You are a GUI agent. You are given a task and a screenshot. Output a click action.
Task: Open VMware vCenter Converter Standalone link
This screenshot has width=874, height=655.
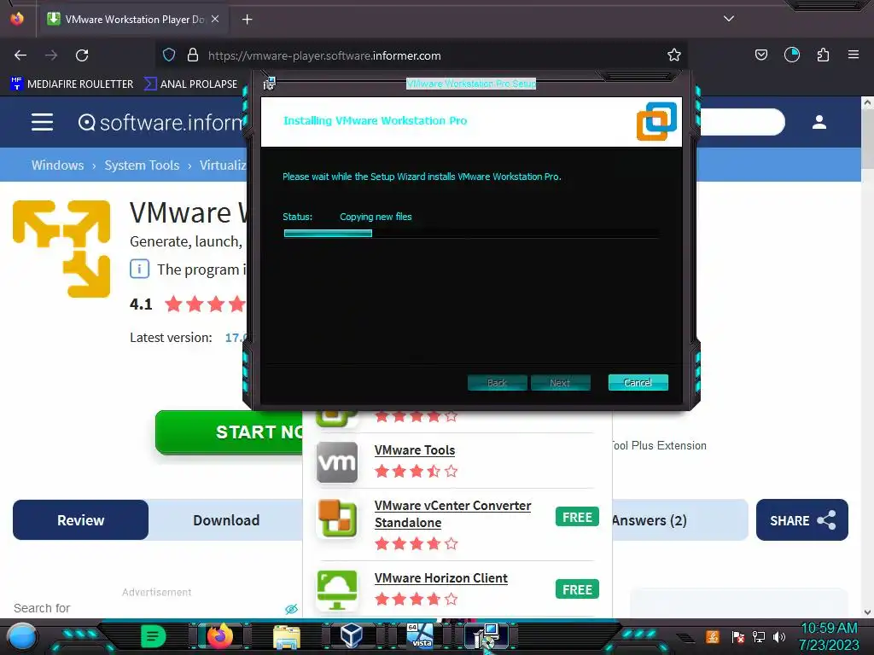coord(452,514)
